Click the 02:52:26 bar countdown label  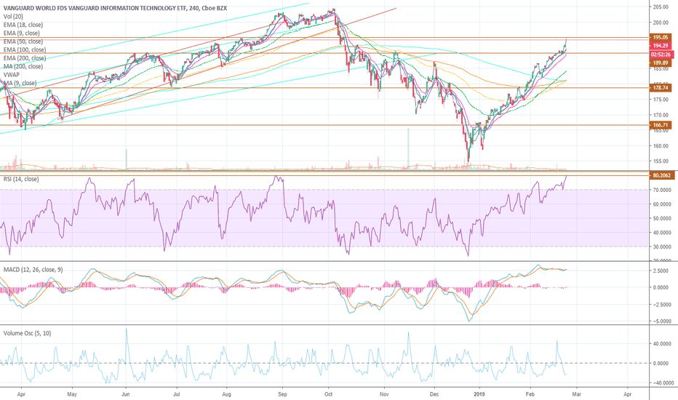(x=661, y=55)
